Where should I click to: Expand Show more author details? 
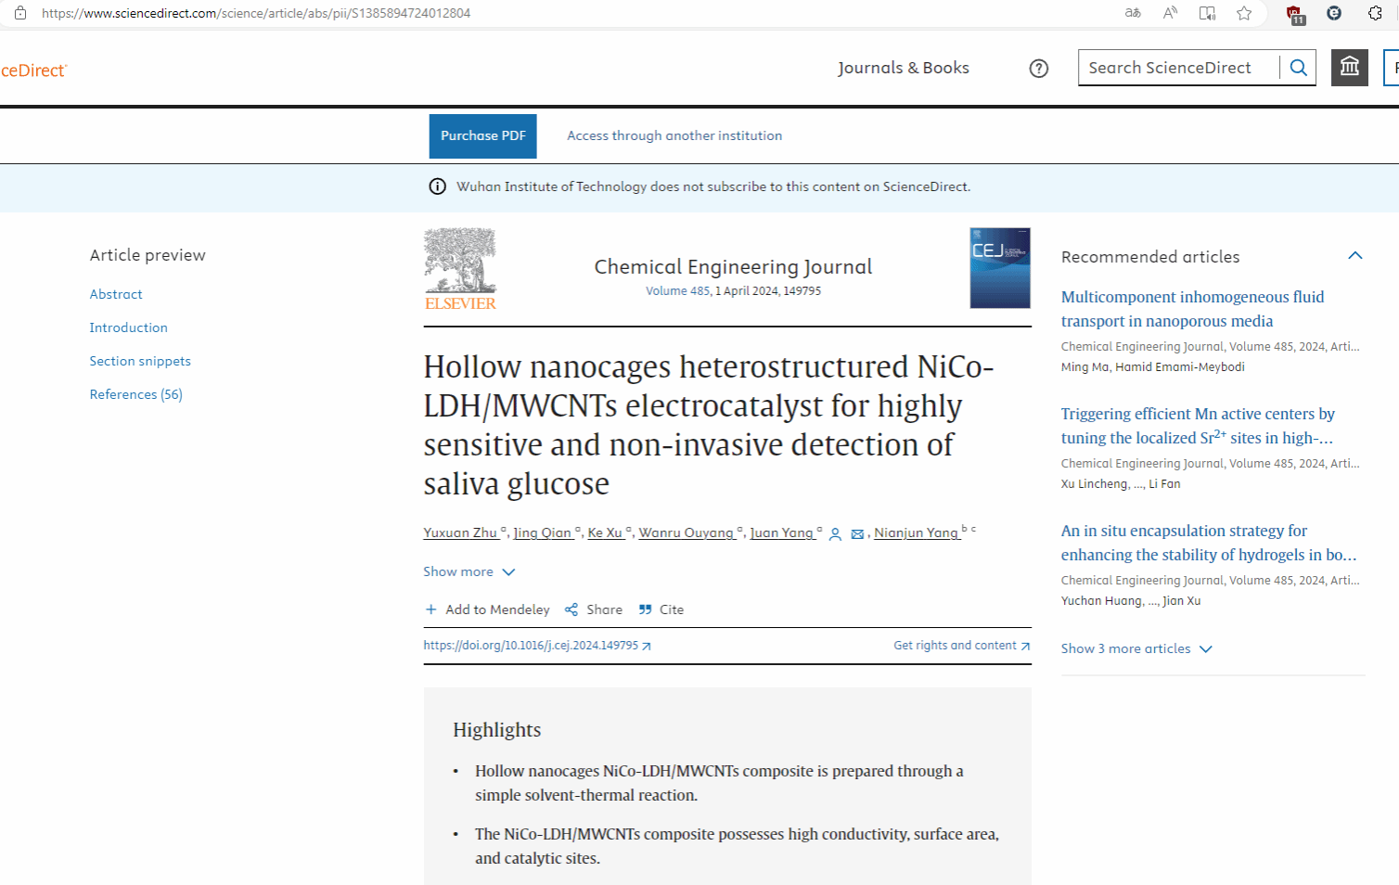click(x=468, y=571)
